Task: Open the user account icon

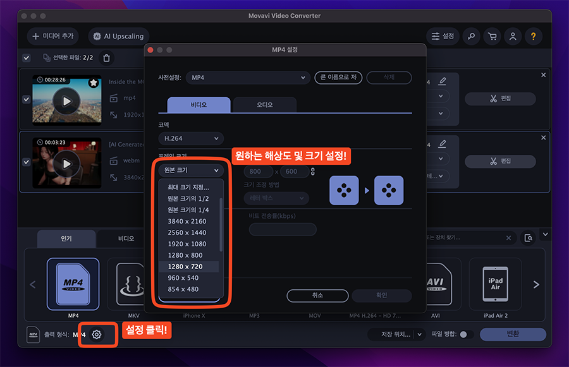Action: [x=513, y=36]
